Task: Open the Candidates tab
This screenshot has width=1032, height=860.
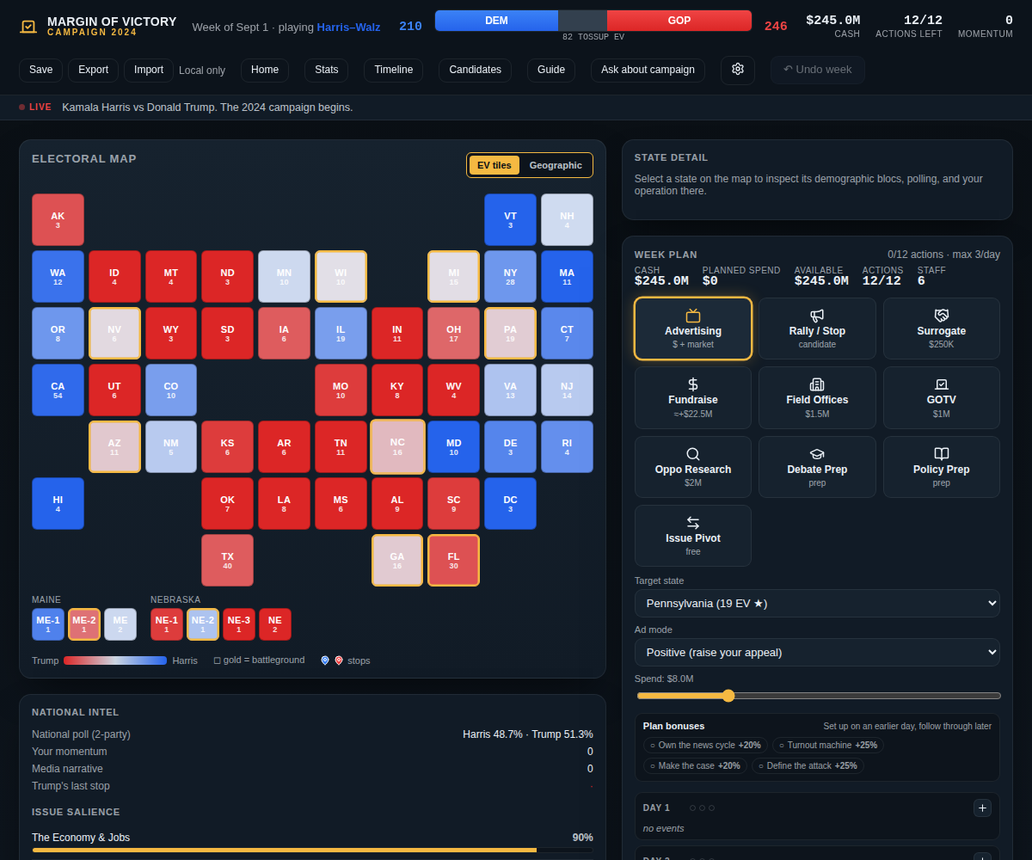Action: pyautogui.click(x=475, y=71)
